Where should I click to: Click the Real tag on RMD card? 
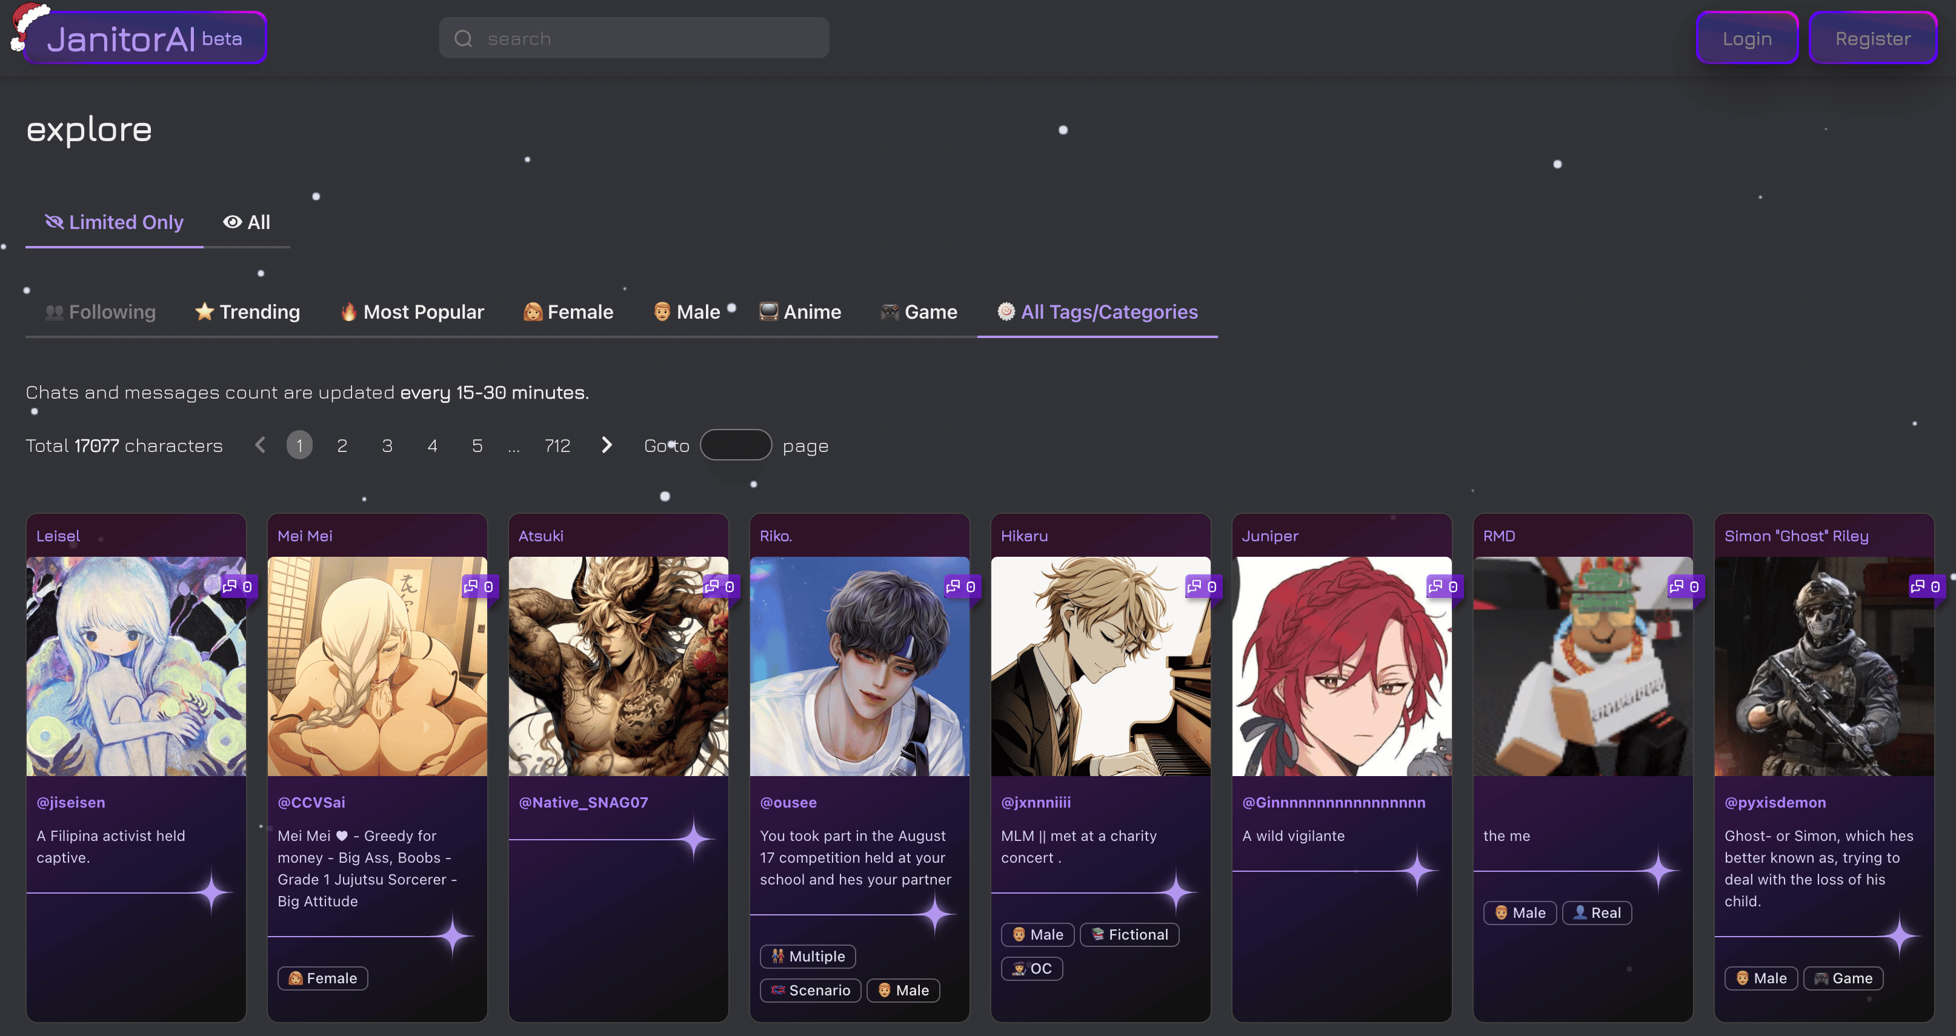point(1597,912)
